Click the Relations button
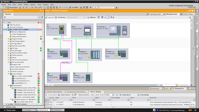 (92, 17)
